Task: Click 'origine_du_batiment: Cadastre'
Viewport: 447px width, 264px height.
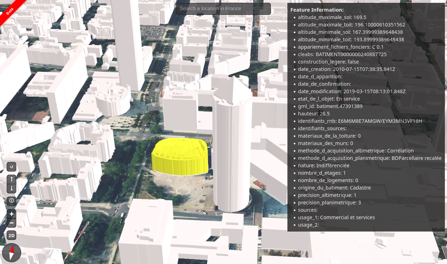Action: 334,188
